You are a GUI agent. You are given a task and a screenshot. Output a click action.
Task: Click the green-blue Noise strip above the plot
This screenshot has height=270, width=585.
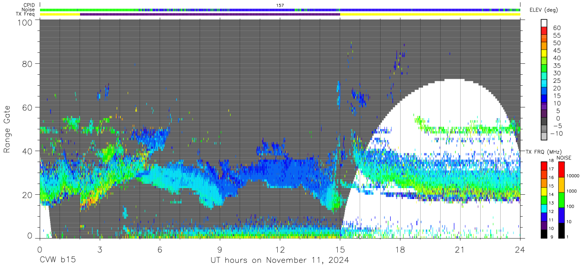[x=280, y=10]
